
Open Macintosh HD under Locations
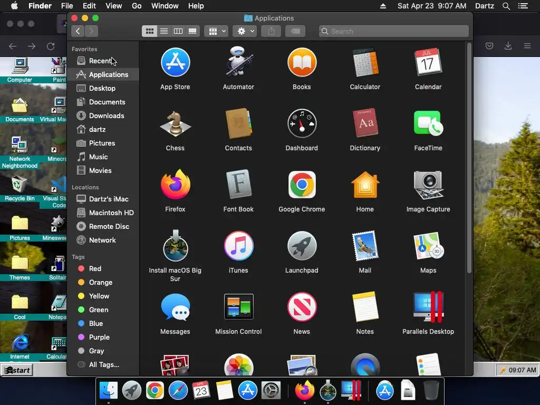pyautogui.click(x=103, y=213)
